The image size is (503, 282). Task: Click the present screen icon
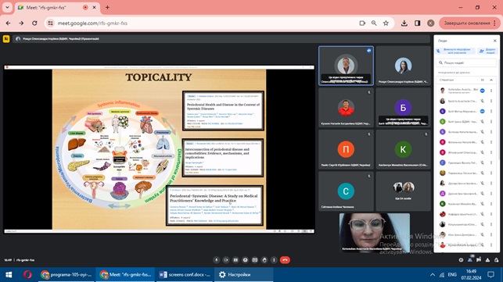pos(255,260)
